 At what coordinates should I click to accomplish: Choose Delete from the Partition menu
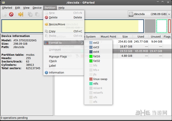point(64,17)
